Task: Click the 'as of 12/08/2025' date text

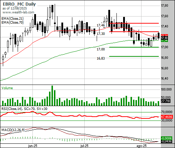Action: pos(14,8)
